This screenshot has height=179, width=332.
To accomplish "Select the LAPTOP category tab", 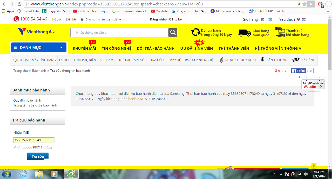I will click(65, 60).
